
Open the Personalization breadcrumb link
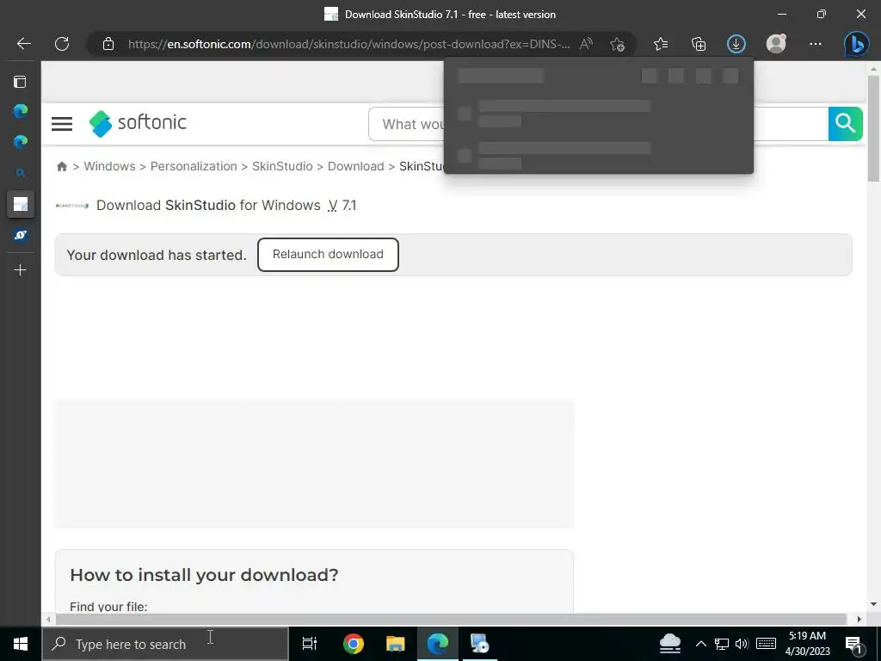[194, 166]
